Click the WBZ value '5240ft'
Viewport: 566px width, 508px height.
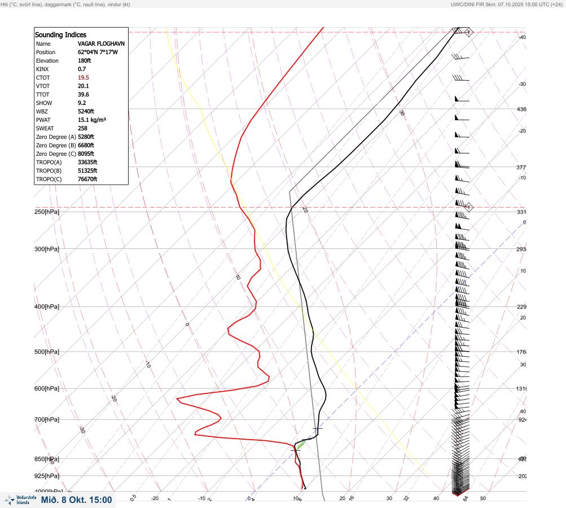pos(86,111)
